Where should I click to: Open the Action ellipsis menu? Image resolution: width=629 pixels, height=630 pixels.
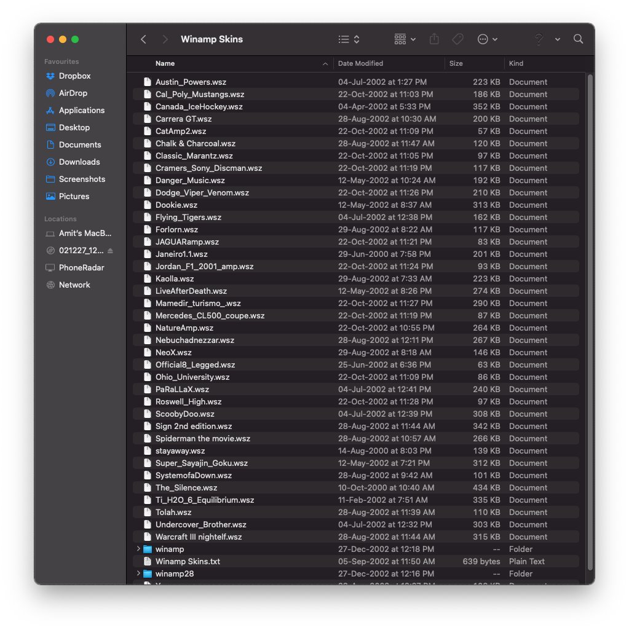point(488,39)
